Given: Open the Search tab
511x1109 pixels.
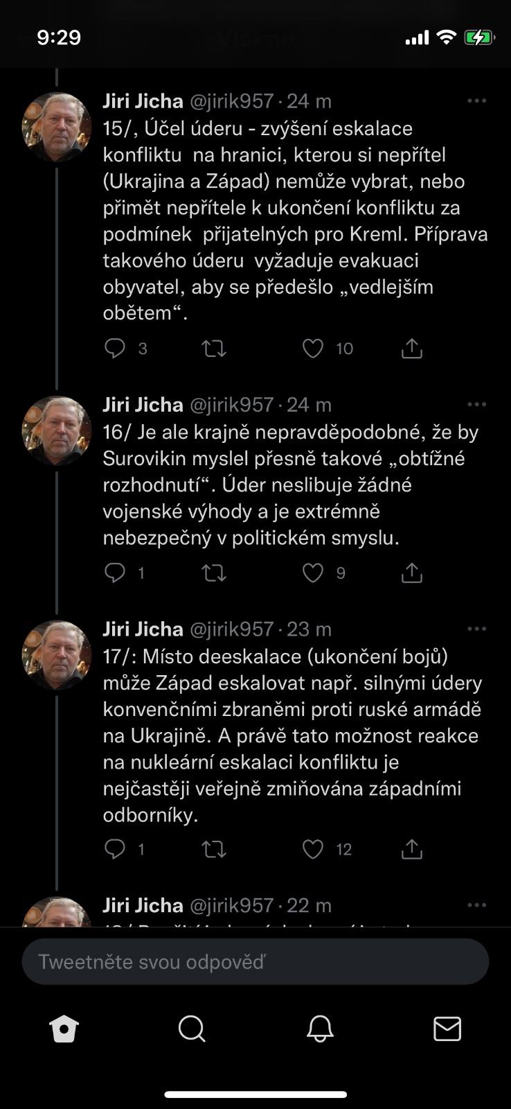Looking at the screenshot, I should click(192, 1029).
